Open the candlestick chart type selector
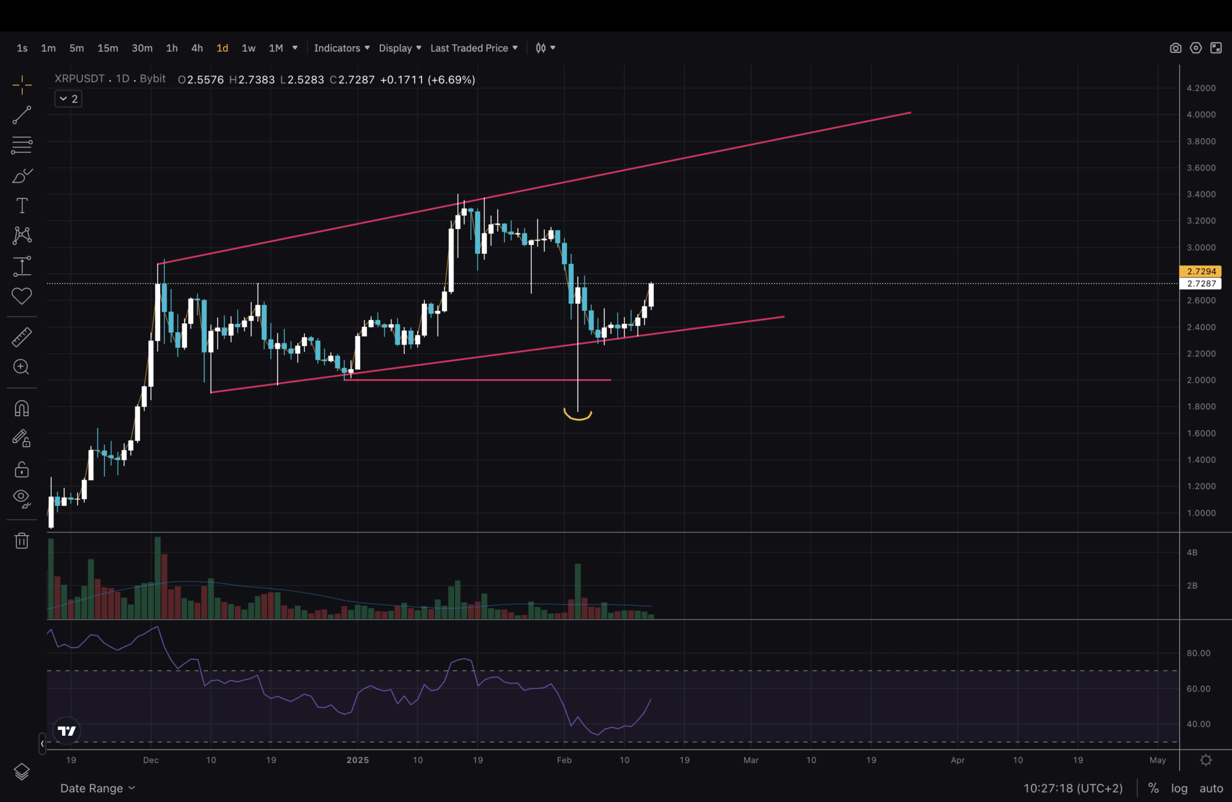 541,48
